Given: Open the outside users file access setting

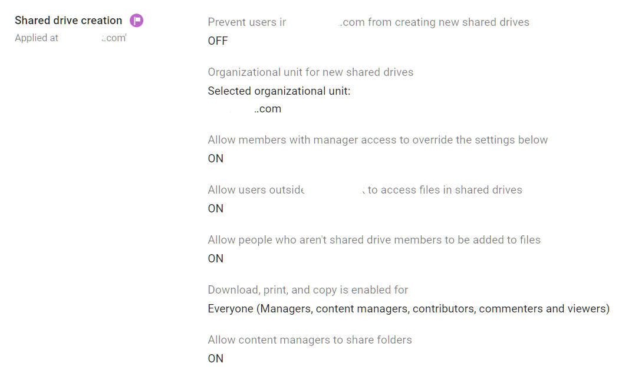Looking at the screenshot, I should [x=364, y=189].
